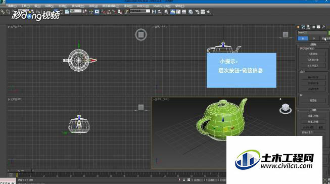The image size is (330, 184).
Task: Open the Schematic View
Action: [184, 12]
